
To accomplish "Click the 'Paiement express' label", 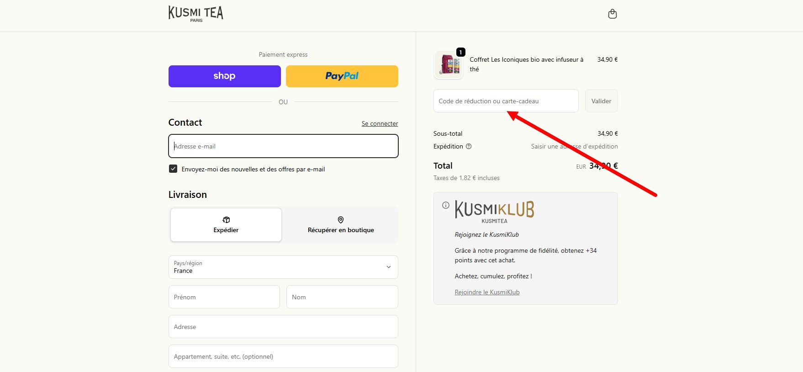I will pos(283,54).
